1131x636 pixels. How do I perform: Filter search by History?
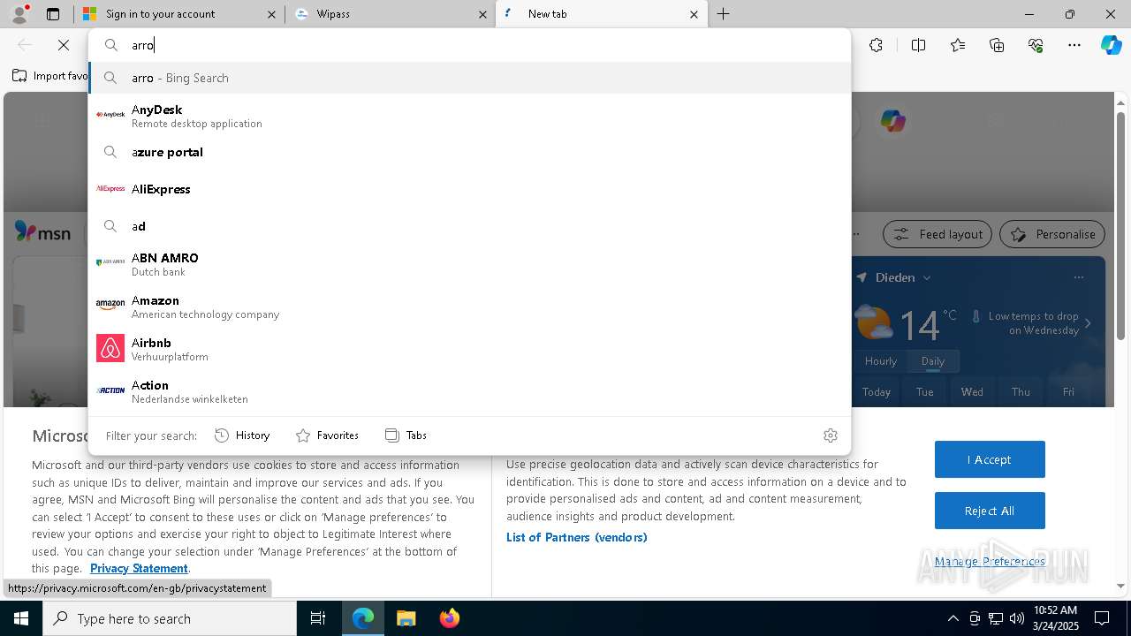coord(242,435)
